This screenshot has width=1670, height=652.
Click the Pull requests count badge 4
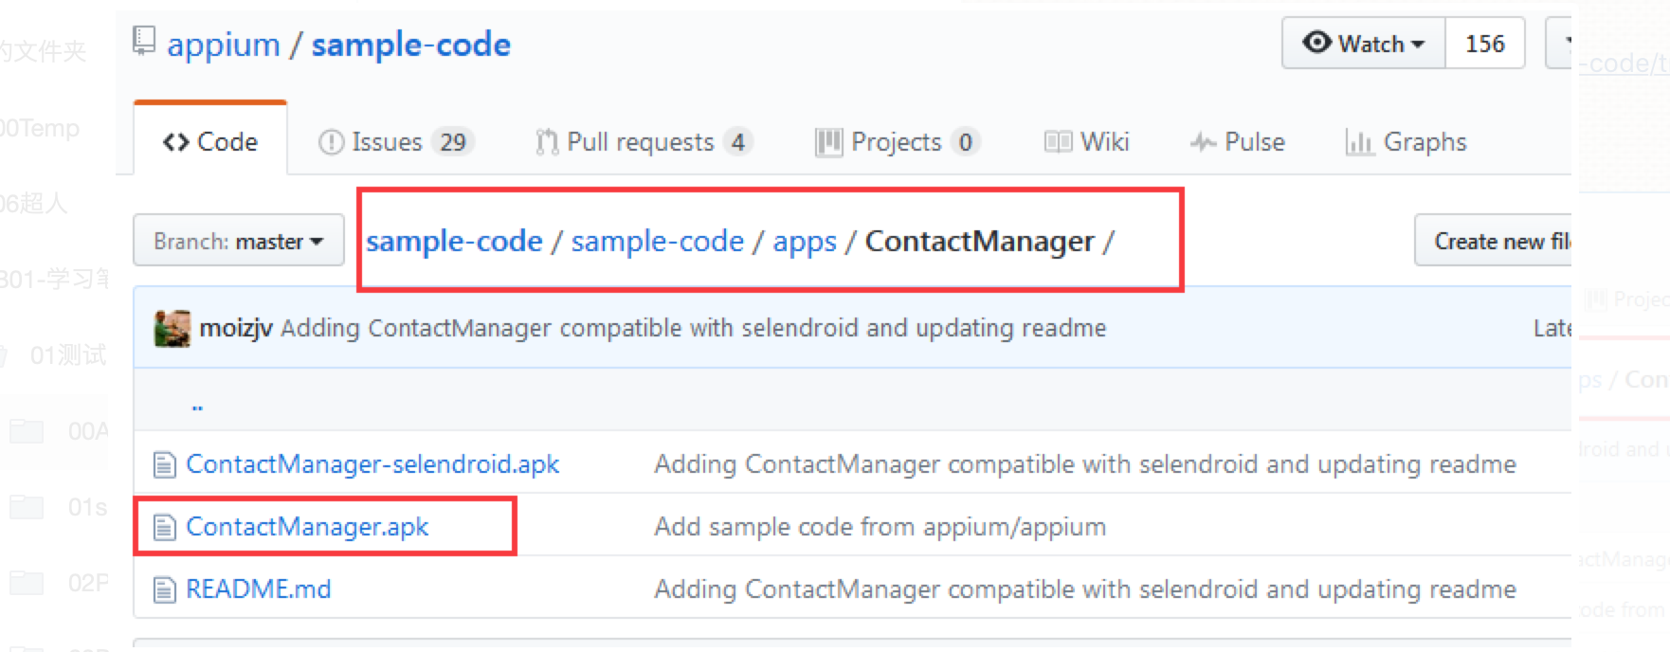pyautogui.click(x=737, y=142)
